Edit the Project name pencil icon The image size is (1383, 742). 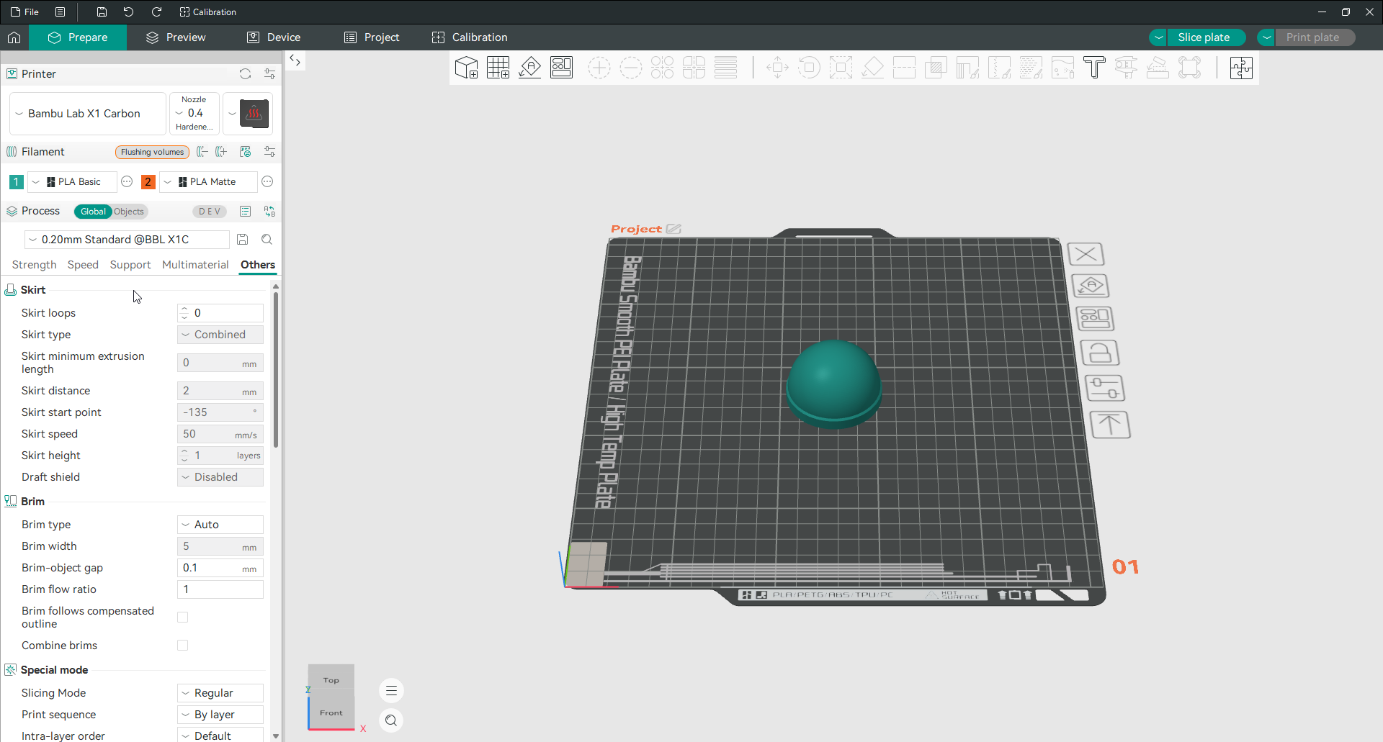pos(673,229)
